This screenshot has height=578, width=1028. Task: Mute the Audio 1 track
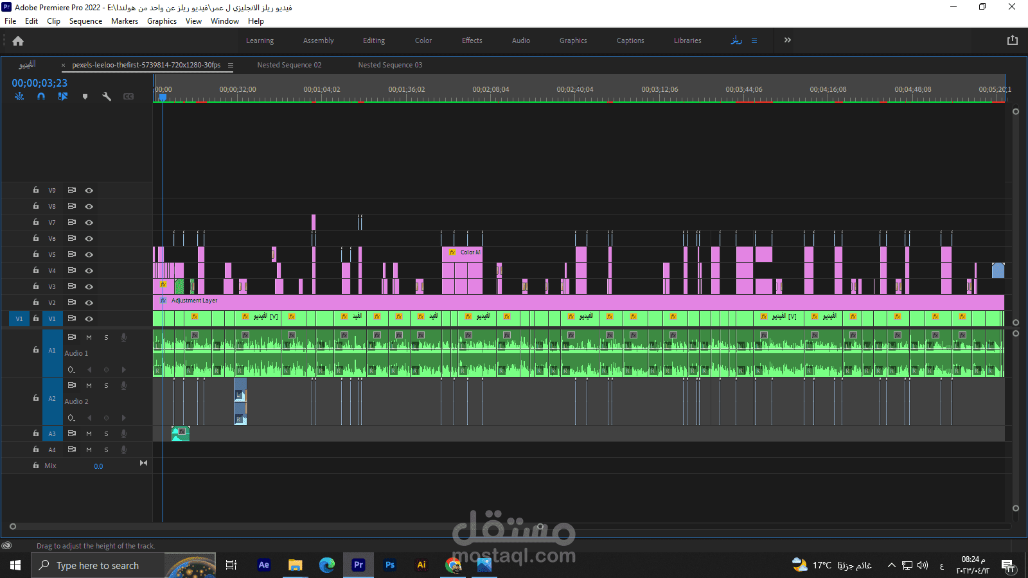tap(89, 337)
